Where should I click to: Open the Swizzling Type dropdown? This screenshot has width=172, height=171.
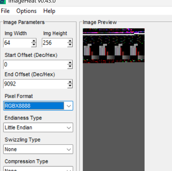(x=38, y=149)
